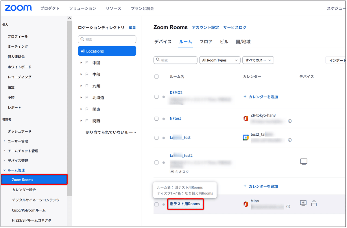347x228 pixels.
Task: Click the flag icon beside 中国
Action: [x=87, y=63]
